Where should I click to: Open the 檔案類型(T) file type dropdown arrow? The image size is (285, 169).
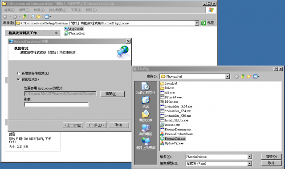point(249,164)
